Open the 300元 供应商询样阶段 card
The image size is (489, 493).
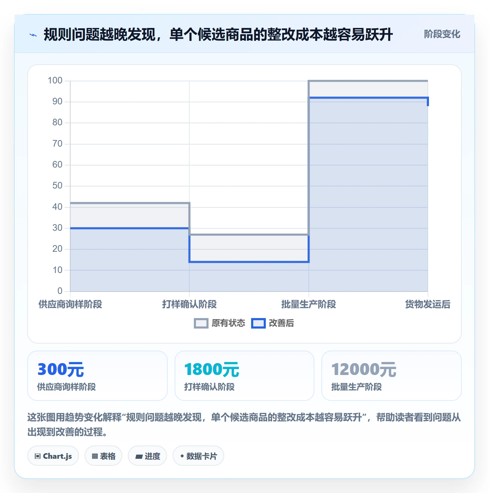pyautogui.click(x=97, y=376)
